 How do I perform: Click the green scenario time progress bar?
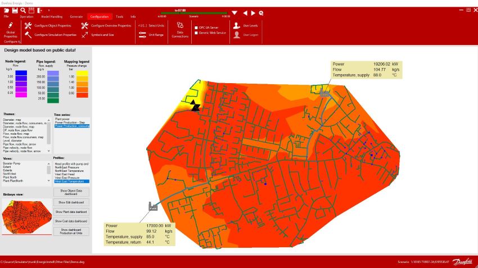pyautogui.click(x=194, y=13)
